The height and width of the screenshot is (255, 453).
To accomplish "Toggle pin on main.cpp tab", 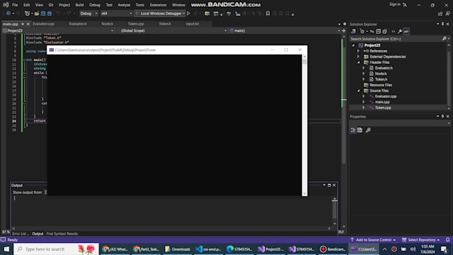I will point(23,24).
